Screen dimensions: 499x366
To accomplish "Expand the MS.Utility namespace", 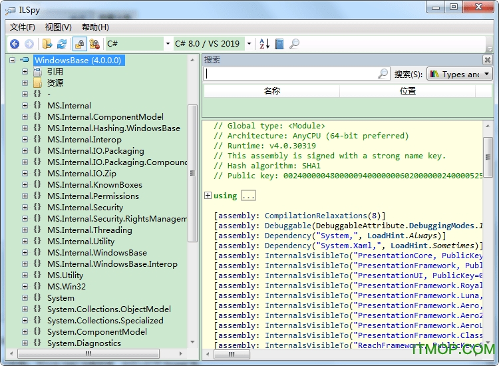I will pos(25,275).
